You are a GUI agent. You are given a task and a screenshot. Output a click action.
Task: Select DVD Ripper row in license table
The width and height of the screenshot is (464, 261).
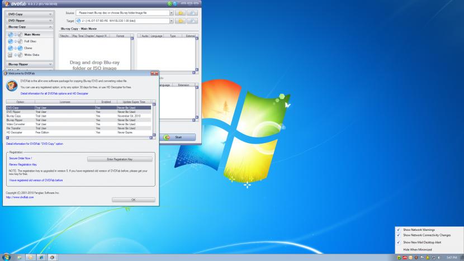click(x=78, y=112)
